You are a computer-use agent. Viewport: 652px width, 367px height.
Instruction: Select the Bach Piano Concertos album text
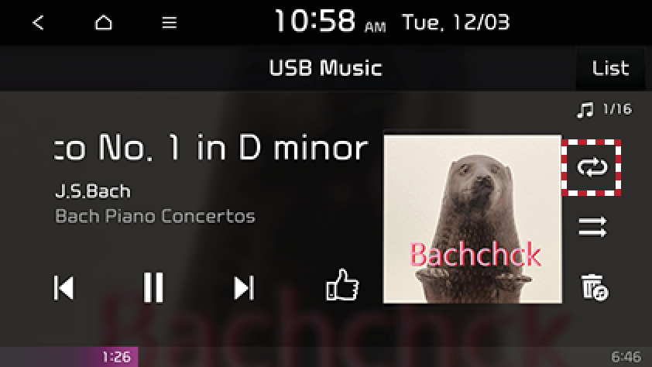[x=155, y=216]
